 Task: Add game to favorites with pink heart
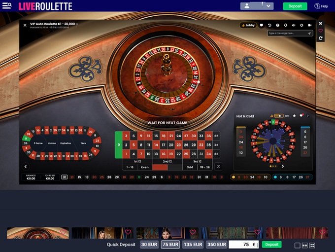tap(321, 31)
